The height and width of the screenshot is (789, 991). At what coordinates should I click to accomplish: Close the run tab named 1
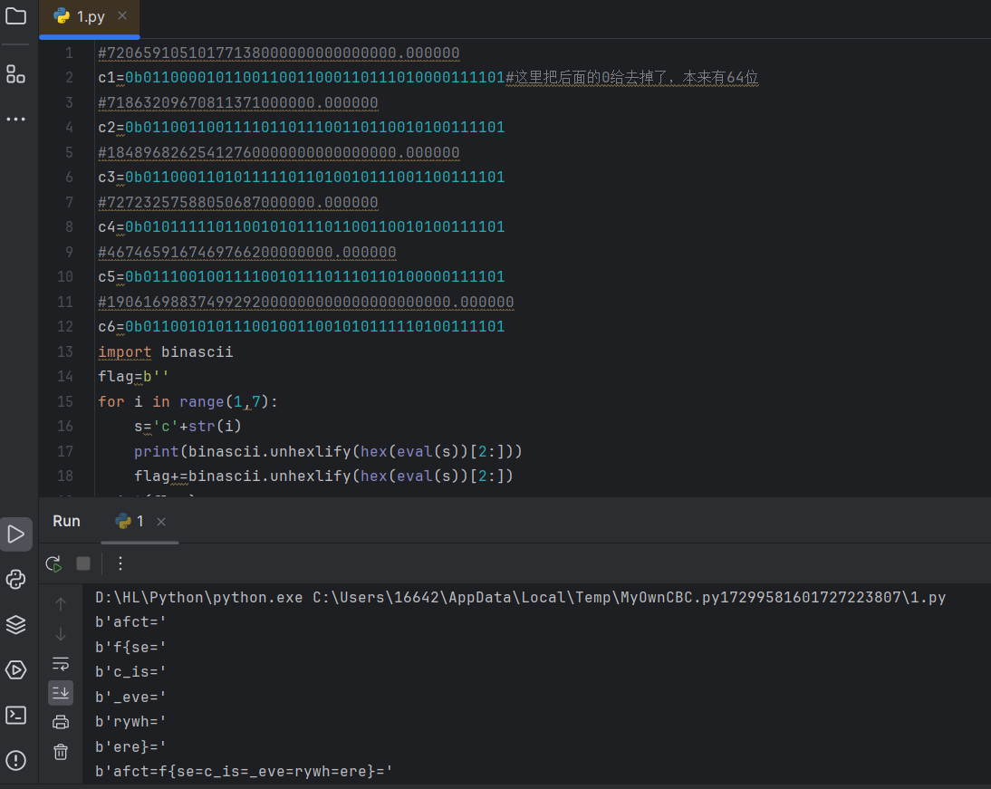[161, 522]
